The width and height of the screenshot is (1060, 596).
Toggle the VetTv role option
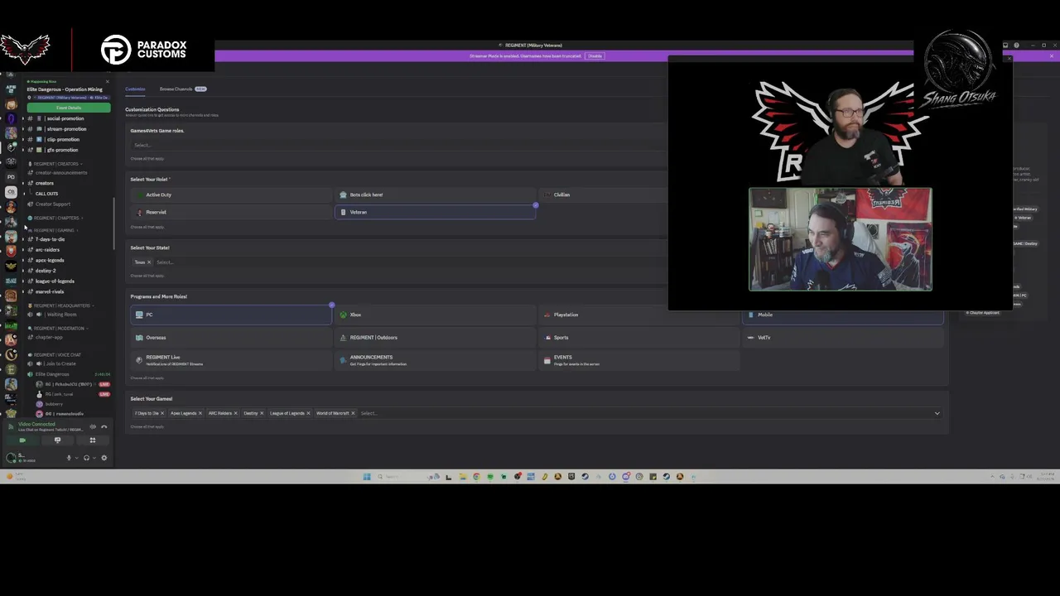tap(843, 338)
